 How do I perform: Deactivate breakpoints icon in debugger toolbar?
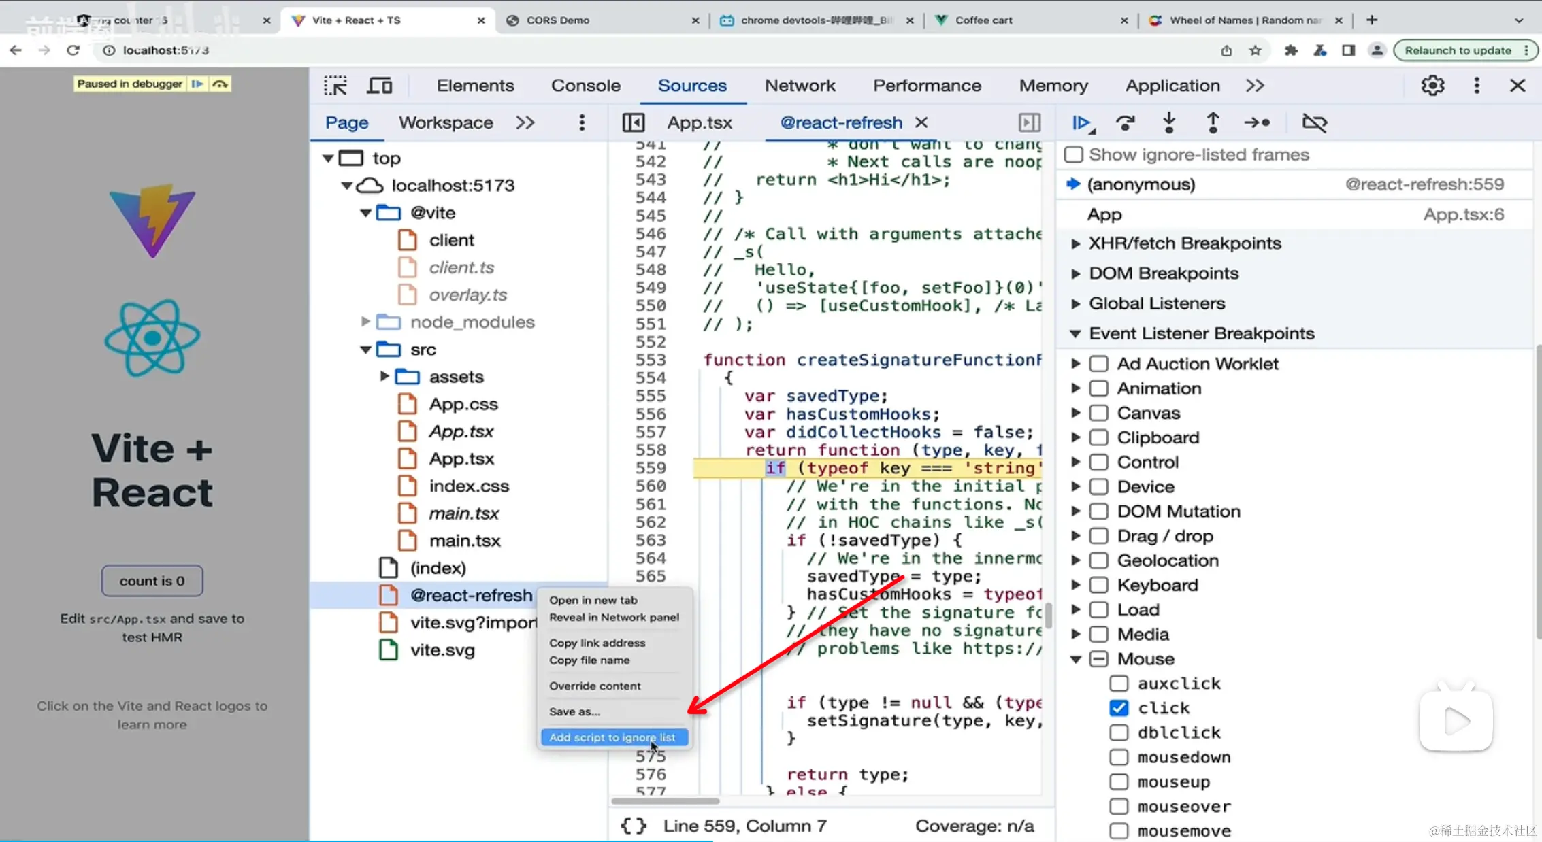click(x=1314, y=122)
